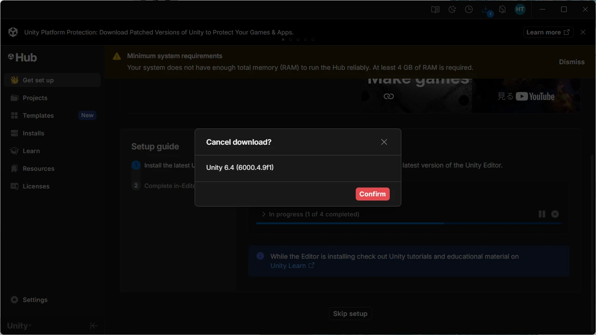Click the Unity cube icon in the banner
The height and width of the screenshot is (335, 596).
tap(13, 32)
